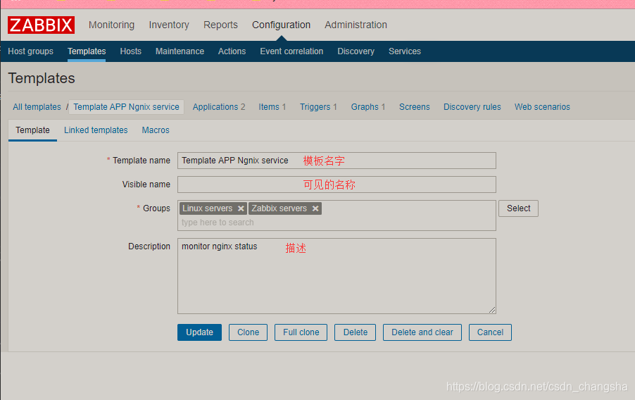
Task: Go to Host groups submenu
Action: [x=31, y=51]
